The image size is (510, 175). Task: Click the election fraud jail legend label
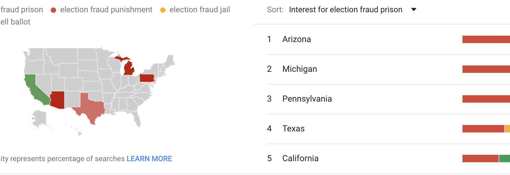[200, 10]
